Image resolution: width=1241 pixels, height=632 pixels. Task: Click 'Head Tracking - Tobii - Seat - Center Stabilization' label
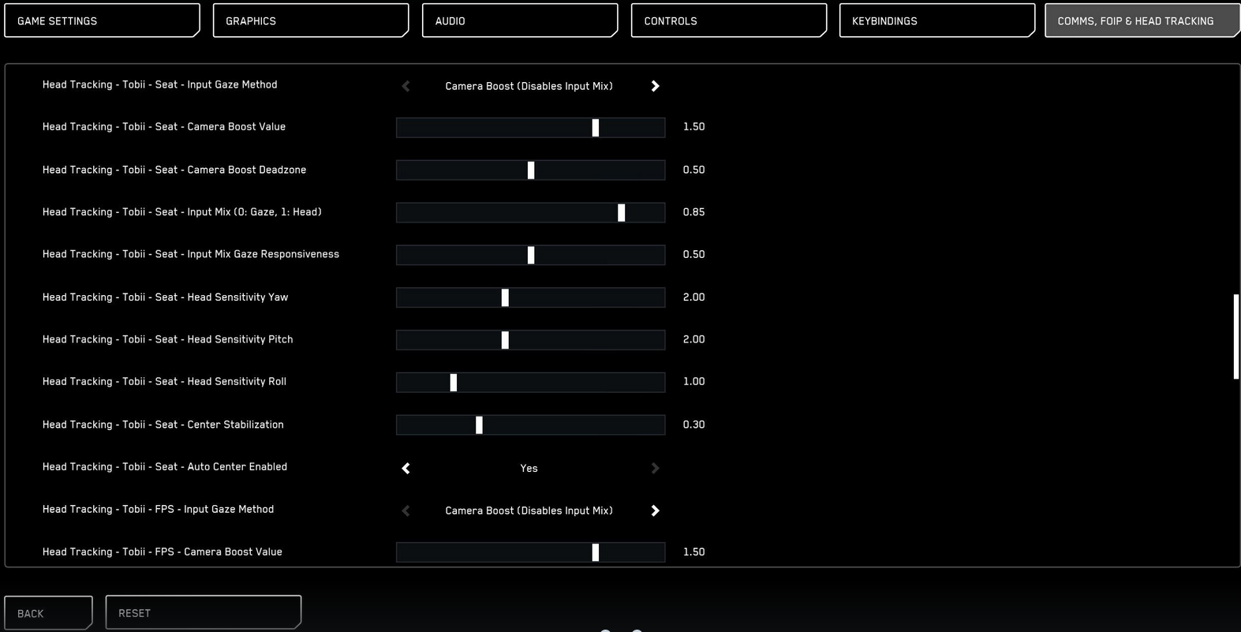point(163,424)
